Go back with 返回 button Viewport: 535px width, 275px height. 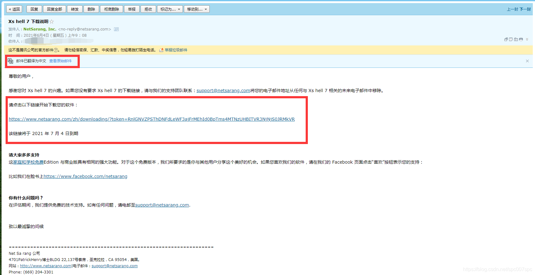(14, 9)
